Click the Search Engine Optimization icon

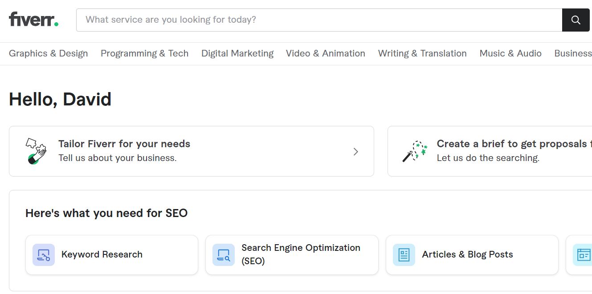224,255
